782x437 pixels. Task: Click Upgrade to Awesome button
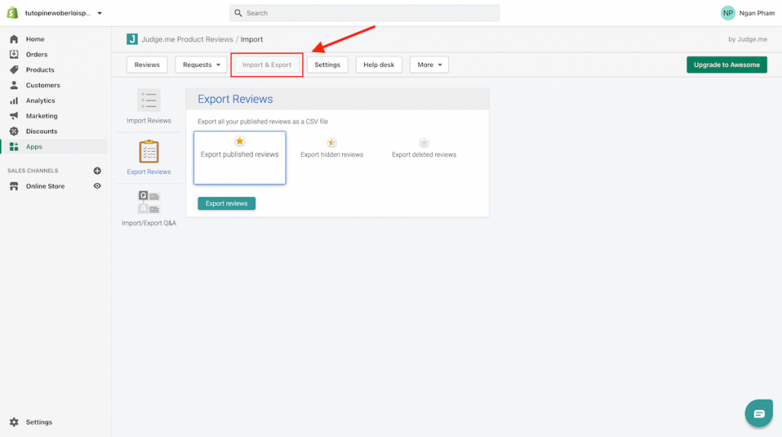tap(727, 65)
